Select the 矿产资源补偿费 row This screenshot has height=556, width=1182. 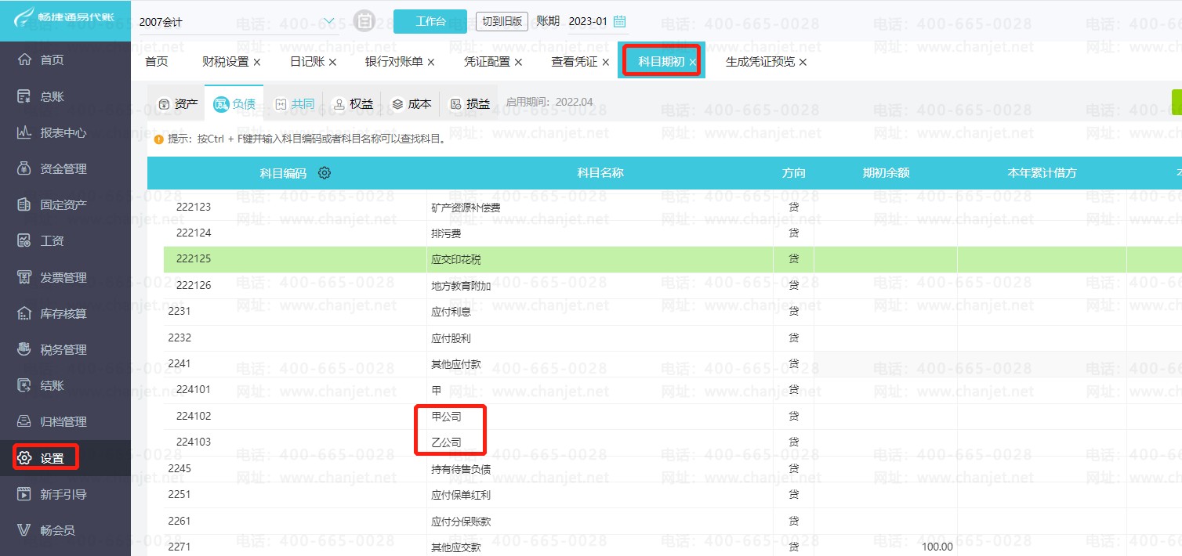tap(673, 207)
